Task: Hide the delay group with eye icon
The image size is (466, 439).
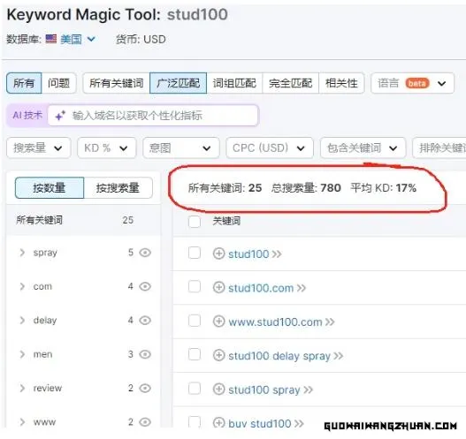Action: tap(145, 321)
